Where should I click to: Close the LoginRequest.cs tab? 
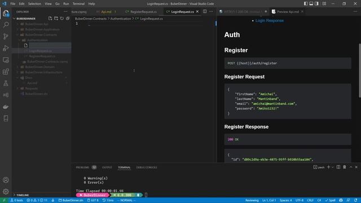click(197, 11)
